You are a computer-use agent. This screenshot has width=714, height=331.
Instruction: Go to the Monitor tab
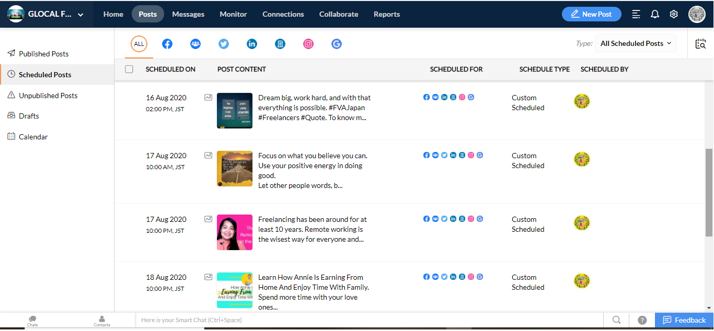pyautogui.click(x=233, y=14)
